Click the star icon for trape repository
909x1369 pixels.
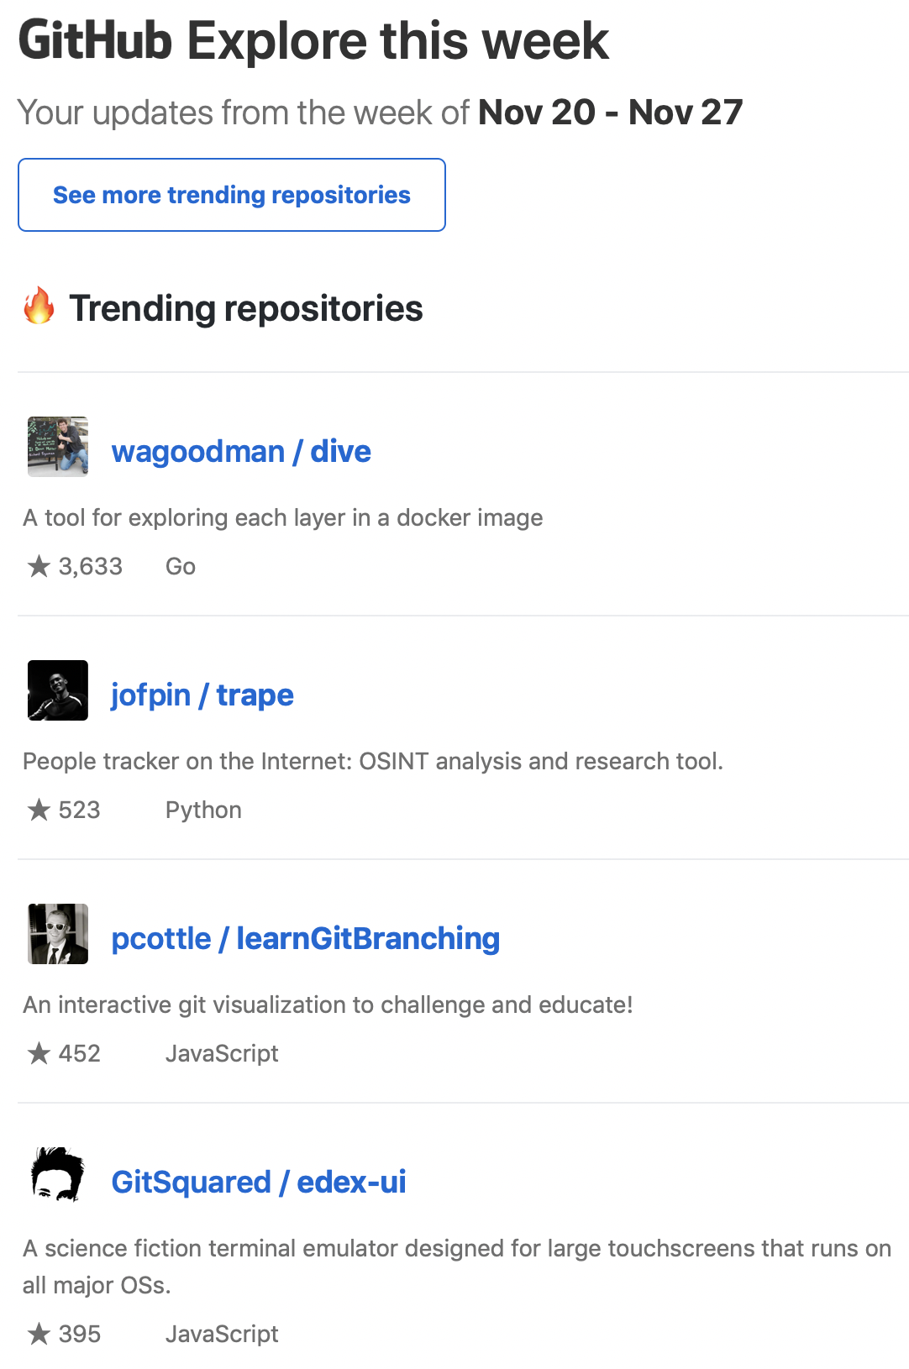coord(39,810)
